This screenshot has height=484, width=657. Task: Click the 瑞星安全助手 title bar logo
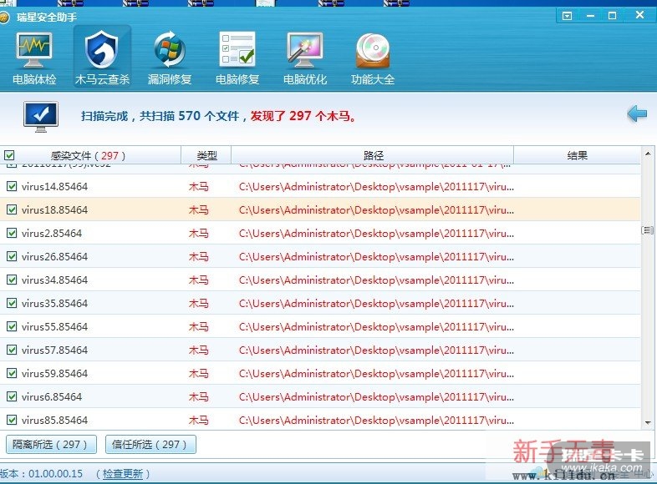click(x=4, y=18)
